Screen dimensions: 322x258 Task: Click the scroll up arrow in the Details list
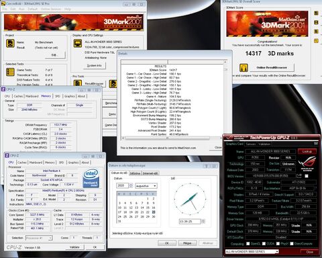click(225, 62)
